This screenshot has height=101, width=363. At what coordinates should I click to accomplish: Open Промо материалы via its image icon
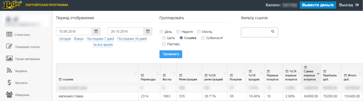pos(9,59)
